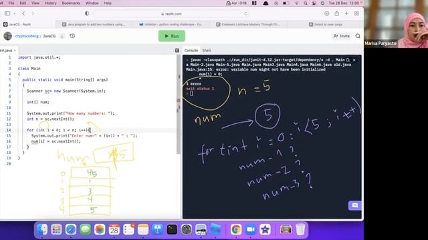This screenshot has width=428, height=240.
Task: Open Photos from the dock
Action: (100, 229)
